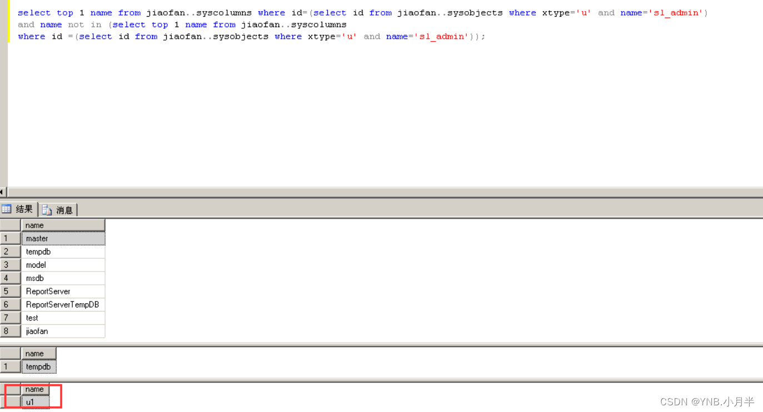The width and height of the screenshot is (763, 412).
Task: Switch to the 结果 results tab
Action: point(18,209)
